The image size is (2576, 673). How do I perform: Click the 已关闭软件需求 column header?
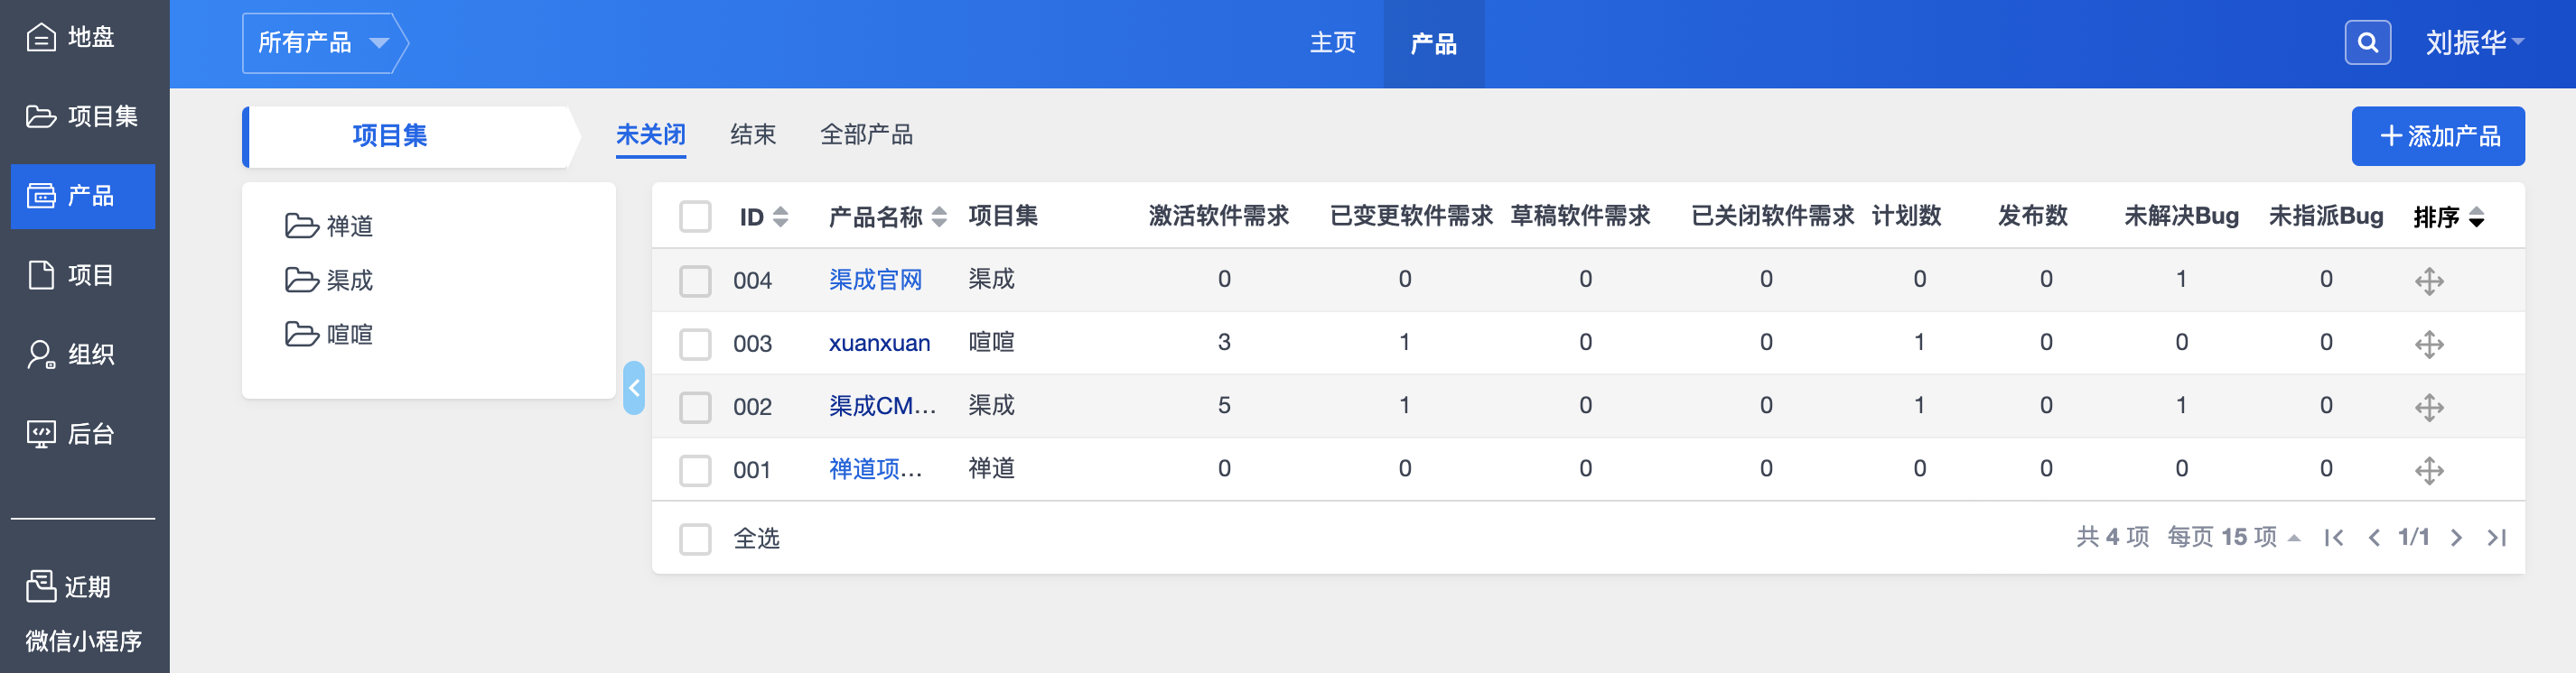pyautogui.click(x=1771, y=216)
